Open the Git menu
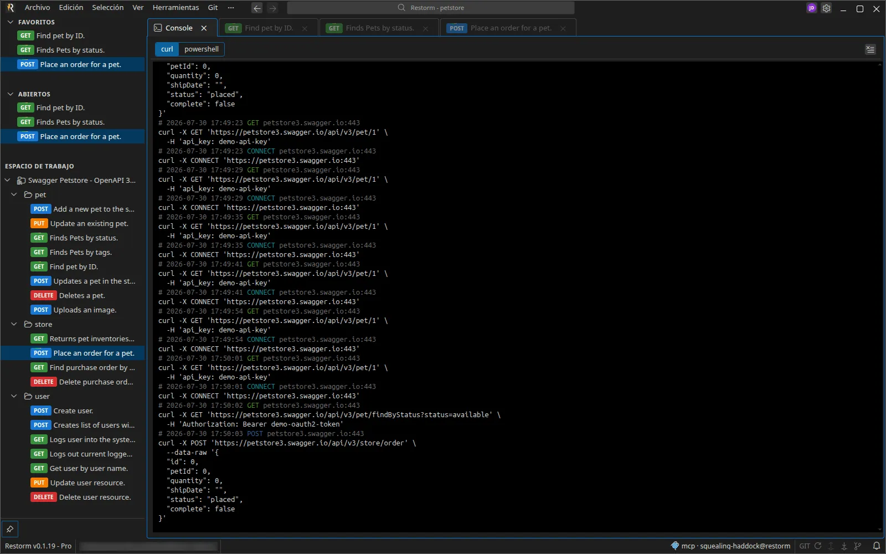Viewport: 886px width, 554px height. pos(213,8)
